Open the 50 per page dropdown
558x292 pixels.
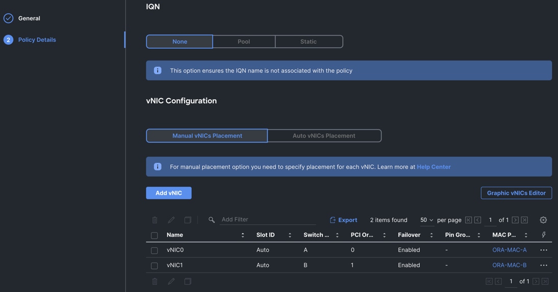tap(426, 220)
